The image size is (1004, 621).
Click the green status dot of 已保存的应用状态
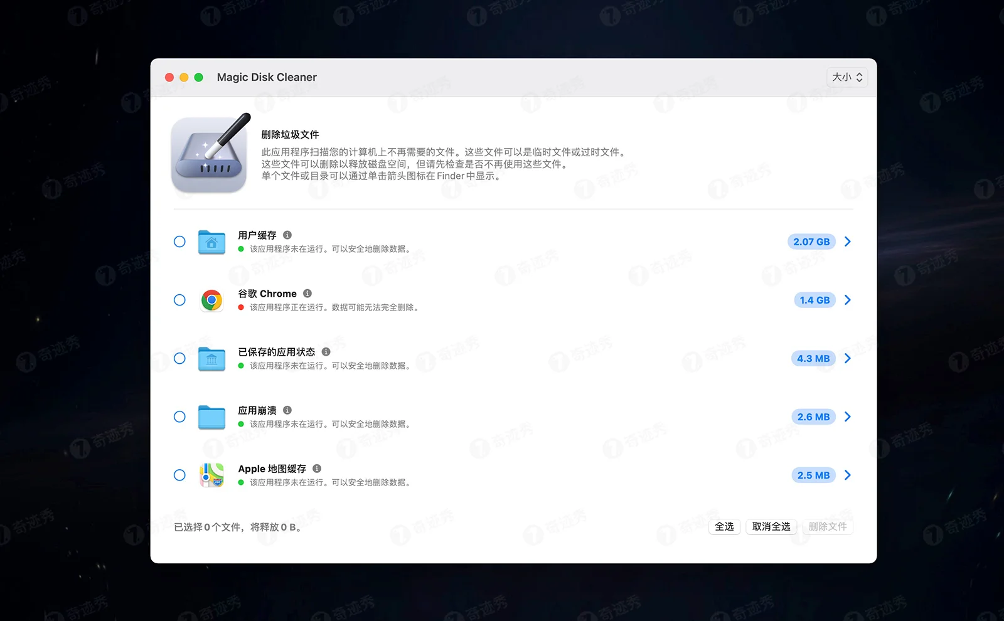241,365
